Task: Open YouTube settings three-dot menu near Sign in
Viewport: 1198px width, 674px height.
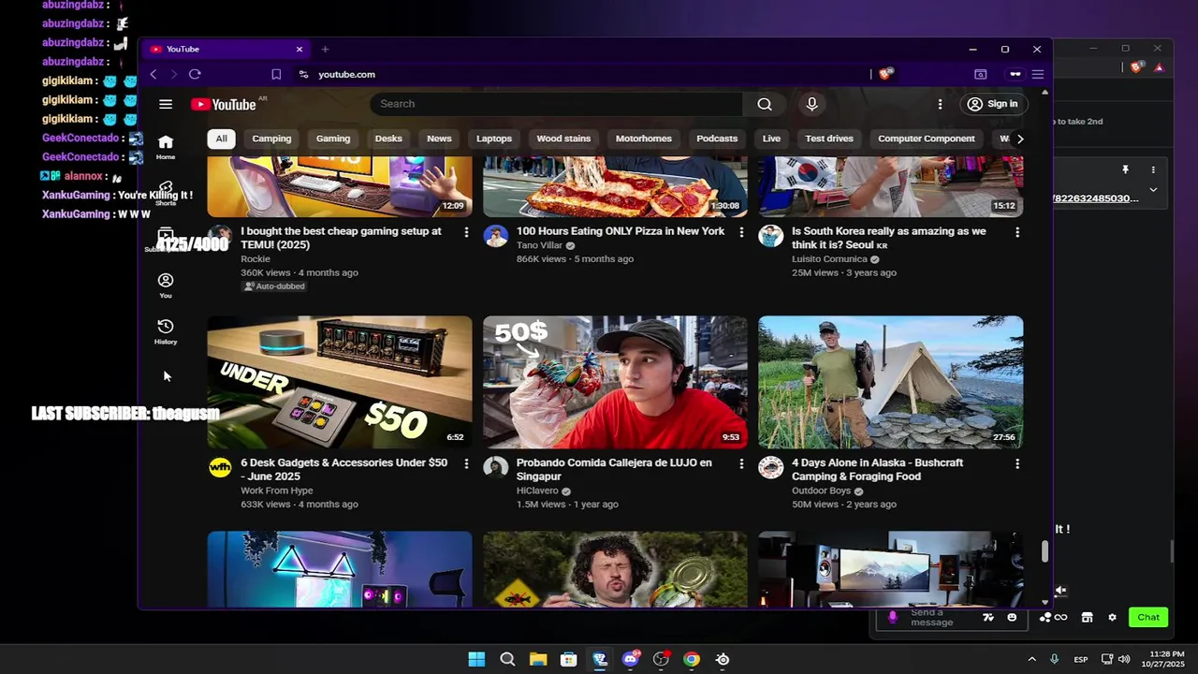Action: (940, 104)
